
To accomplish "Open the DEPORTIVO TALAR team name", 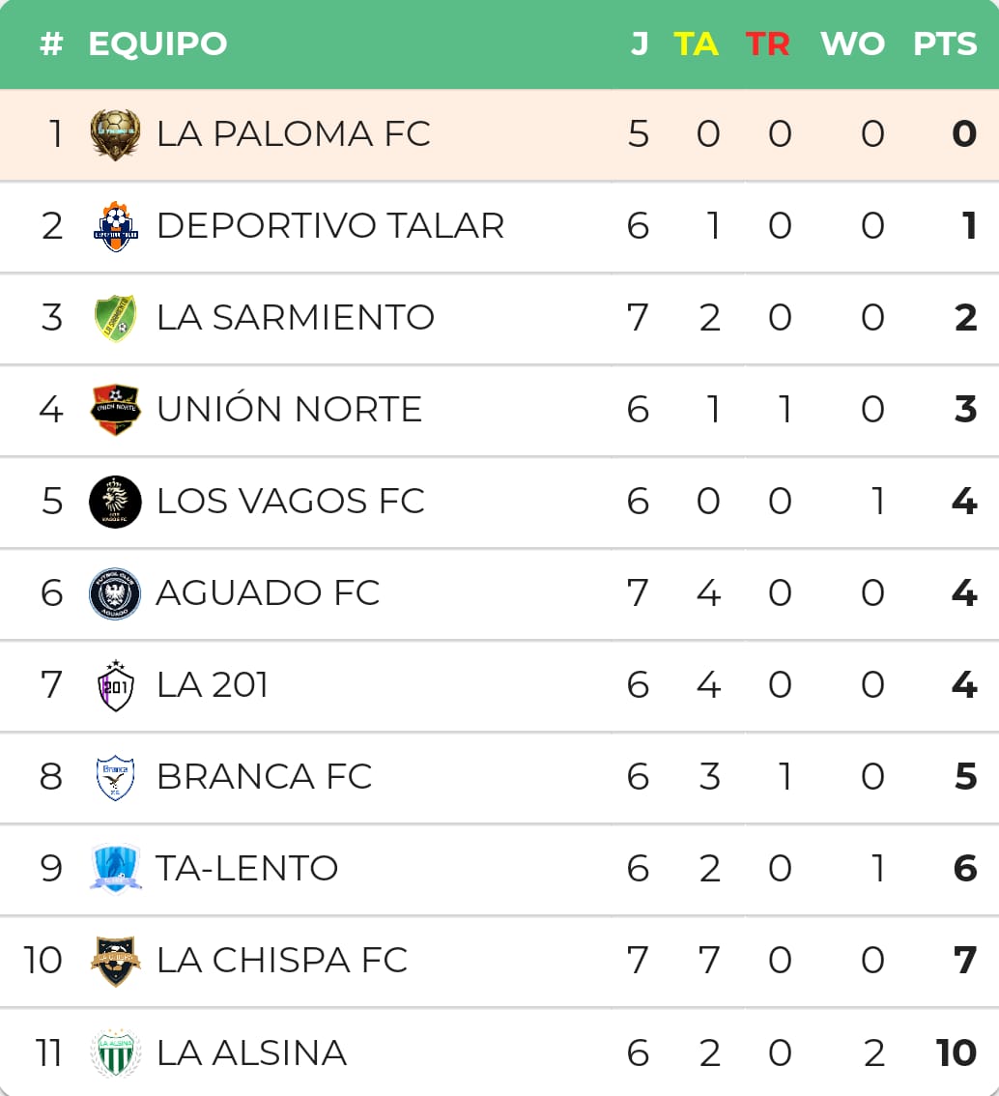I will coord(330,226).
